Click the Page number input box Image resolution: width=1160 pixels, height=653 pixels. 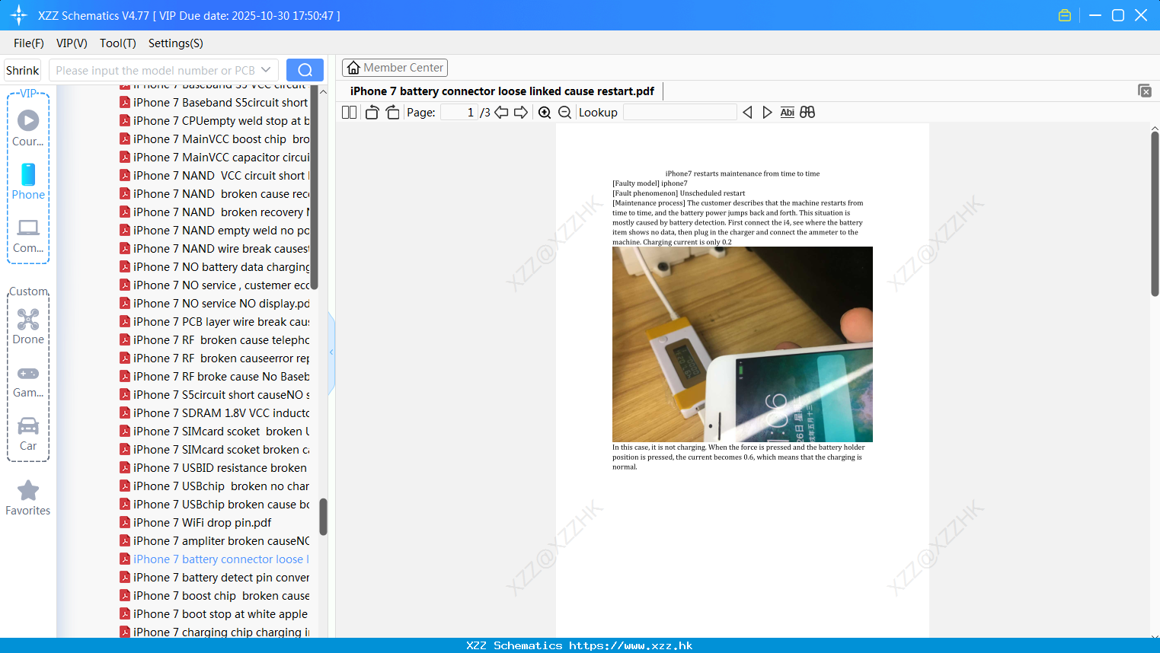(x=459, y=112)
